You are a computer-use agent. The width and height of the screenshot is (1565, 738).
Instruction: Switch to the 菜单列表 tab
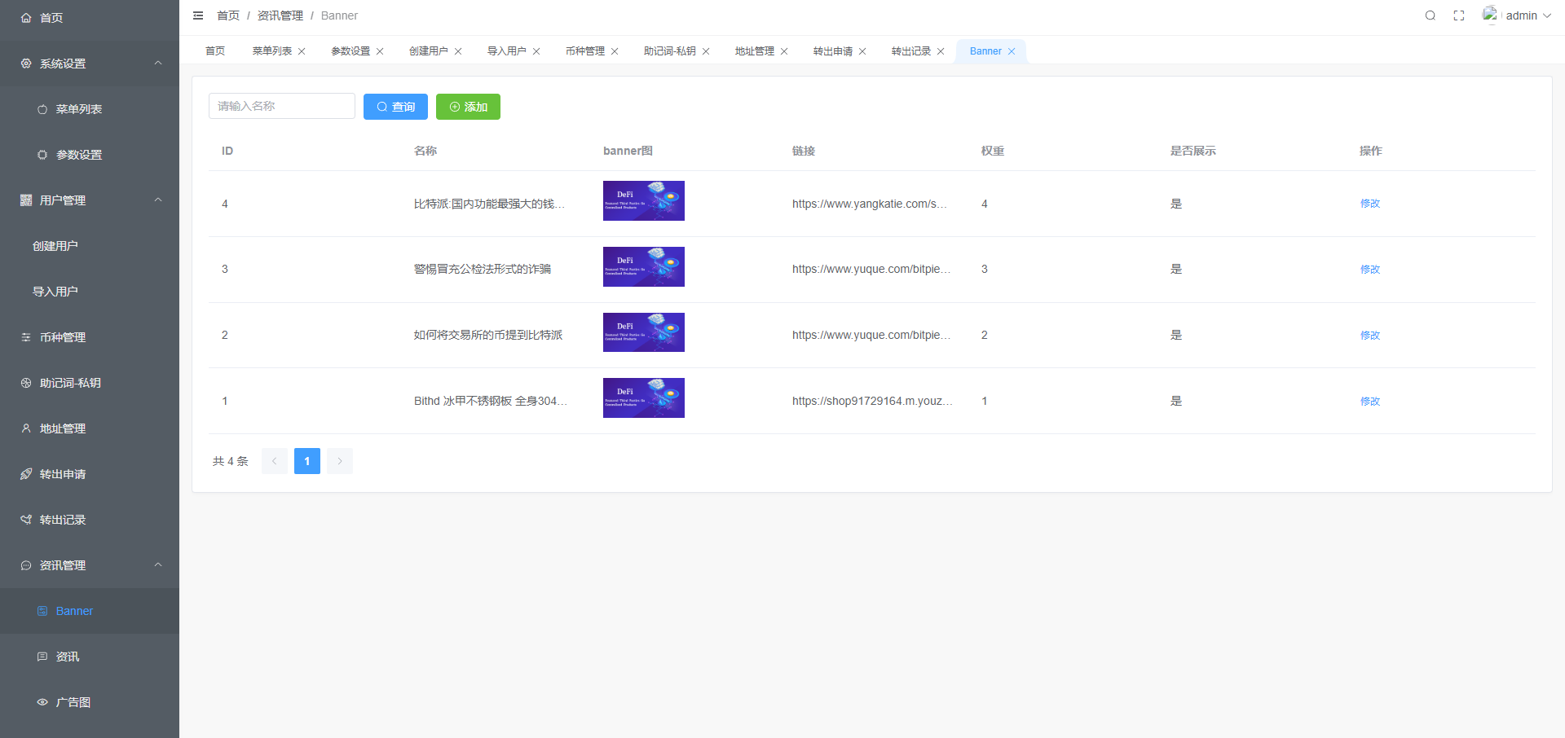tap(272, 51)
